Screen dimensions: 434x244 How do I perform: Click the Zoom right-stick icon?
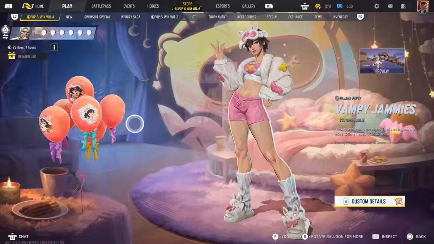[276, 236]
